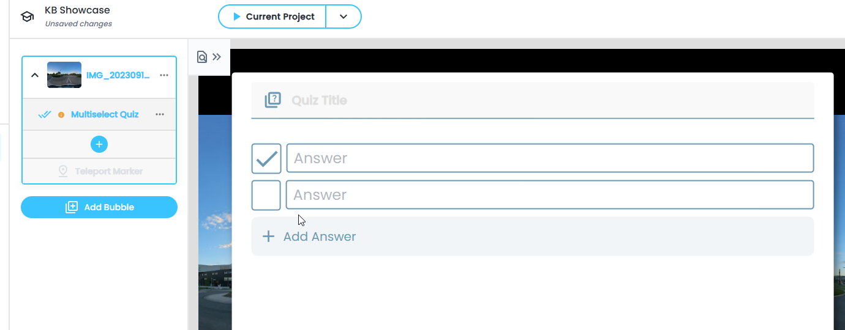Viewport: 845px width, 330px height.
Task: Expand the side panel with double chevrons
Action: (x=217, y=57)
